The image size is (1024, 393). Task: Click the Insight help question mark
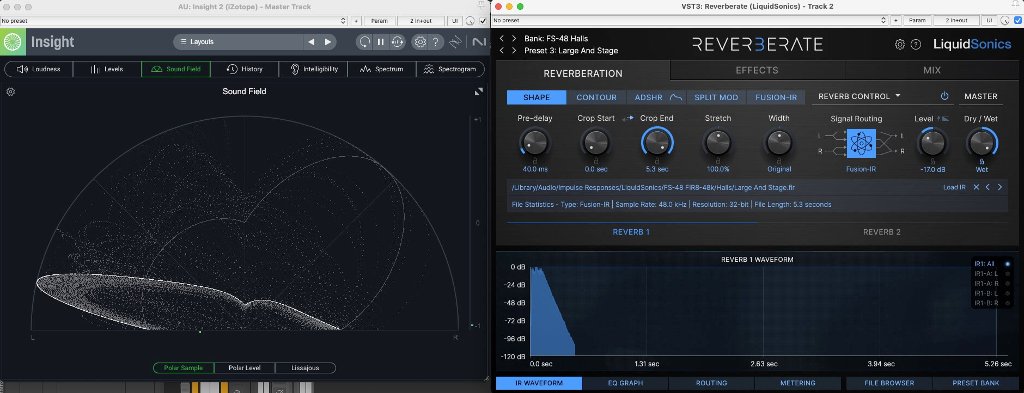pyautogui.click(x=435, y=42)
